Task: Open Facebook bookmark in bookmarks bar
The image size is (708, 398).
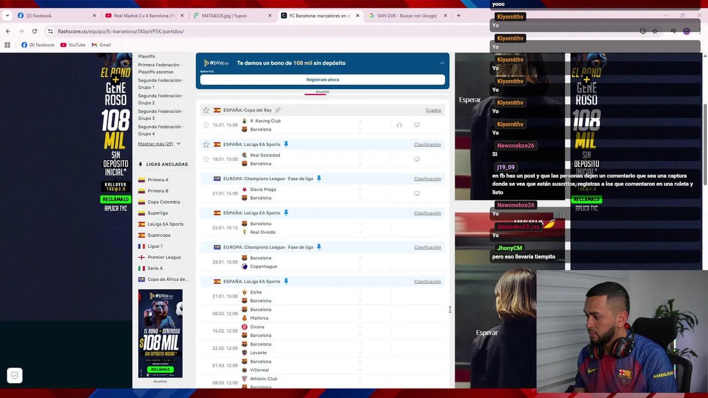Action: click(38, 45)
